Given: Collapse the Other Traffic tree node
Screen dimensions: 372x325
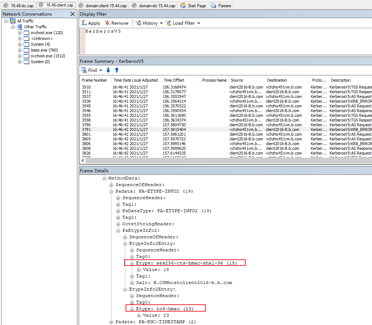Looking at the screenshot, I should tap(13, 27).
